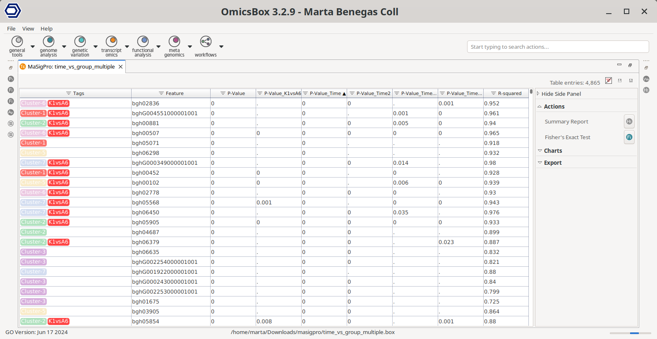Select the genetic variation icon

[80, 42]
